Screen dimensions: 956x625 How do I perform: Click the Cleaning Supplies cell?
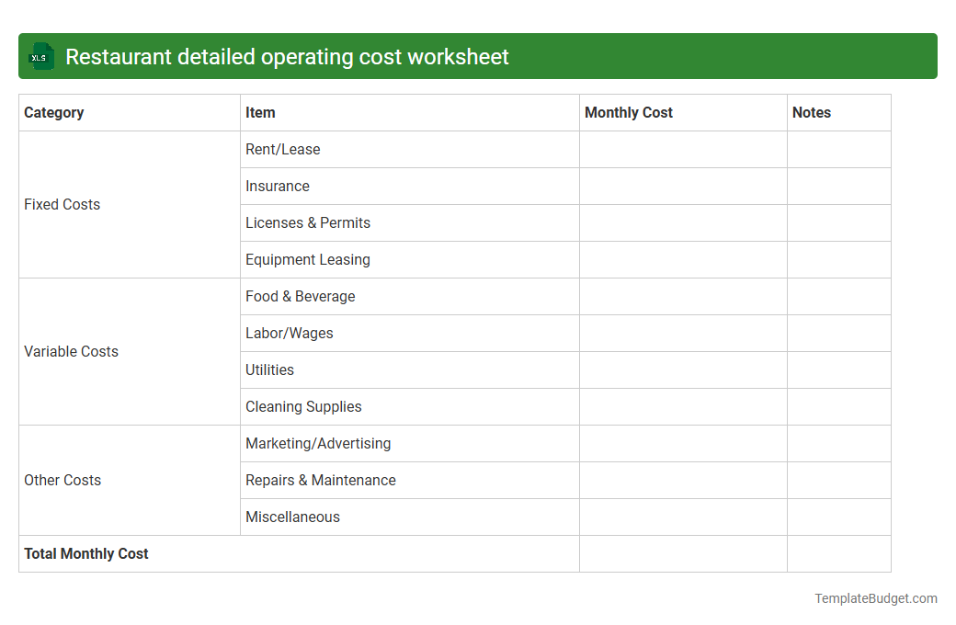(303, 406)
